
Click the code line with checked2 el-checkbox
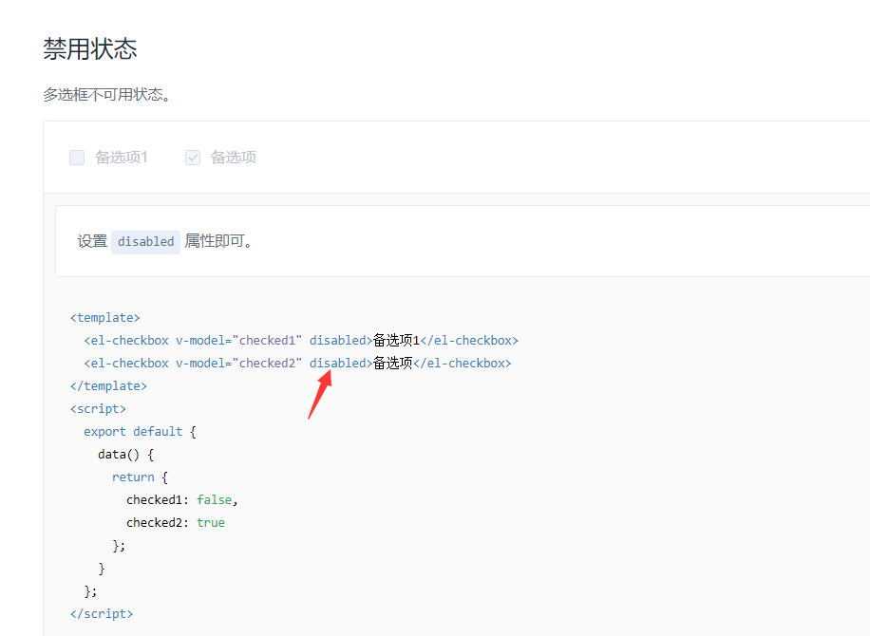[297, 364]
